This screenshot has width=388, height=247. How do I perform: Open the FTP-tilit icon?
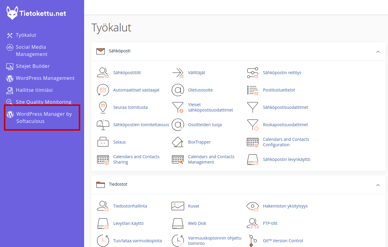(x=252, y=223)
